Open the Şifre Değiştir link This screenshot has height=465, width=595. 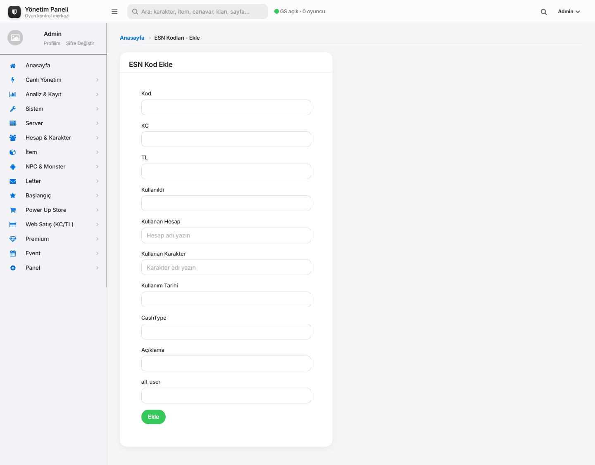click(x=80, y=43)
